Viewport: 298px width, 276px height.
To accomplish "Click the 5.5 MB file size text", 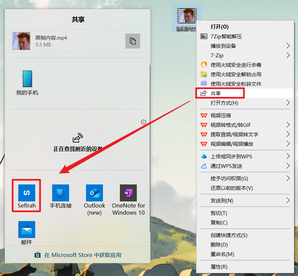I will (x=43, y=45).
